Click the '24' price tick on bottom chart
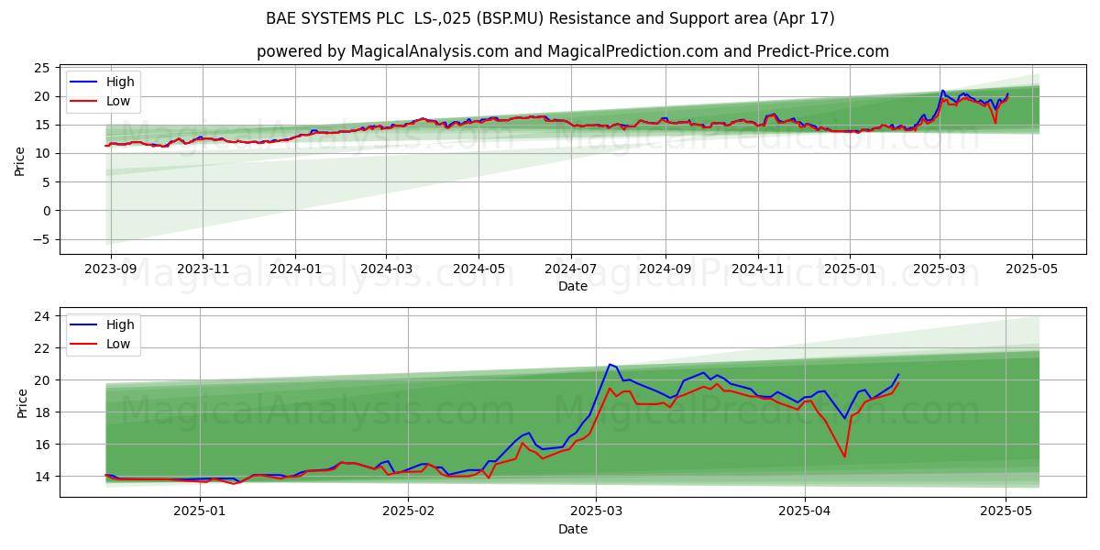The image size is (1100, 550). click(x=43, y=316)
